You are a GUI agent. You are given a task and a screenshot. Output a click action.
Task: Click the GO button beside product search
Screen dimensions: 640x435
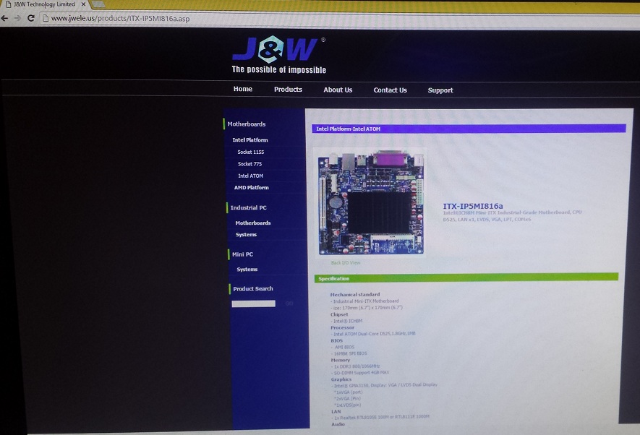[289, 303]
